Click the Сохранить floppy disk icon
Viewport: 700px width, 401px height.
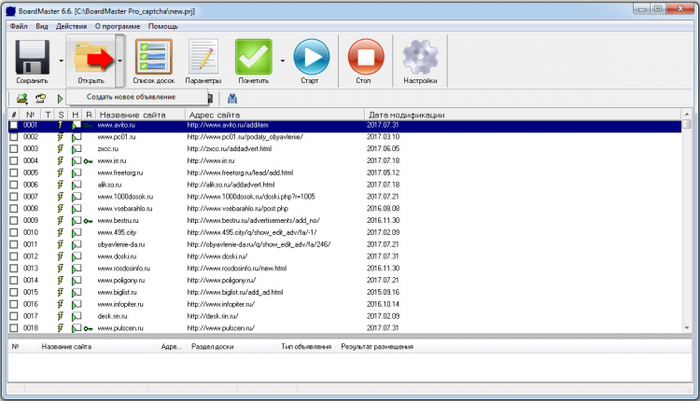click(x=32, y=57)
